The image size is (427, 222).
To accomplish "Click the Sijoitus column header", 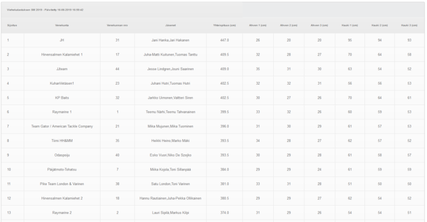I will (12, 25).
